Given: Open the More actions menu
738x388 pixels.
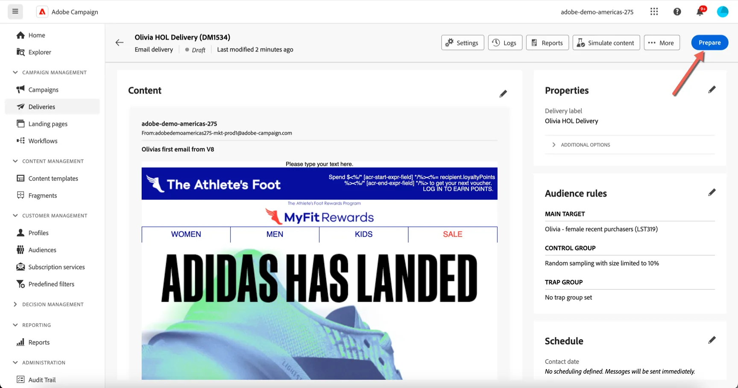Looking at the screenshot, I should [x=662, y=43].
